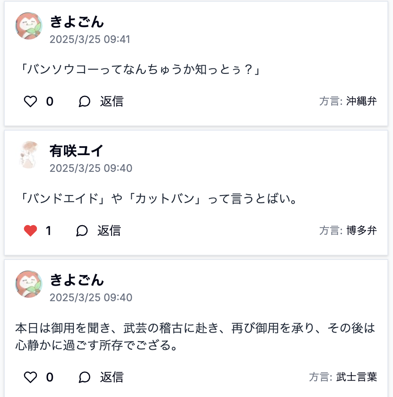The height and width of the screenshot is (397, 393).
Task: Open 有咲ユイ's profile avatar
Action: [x=29, y=155]
